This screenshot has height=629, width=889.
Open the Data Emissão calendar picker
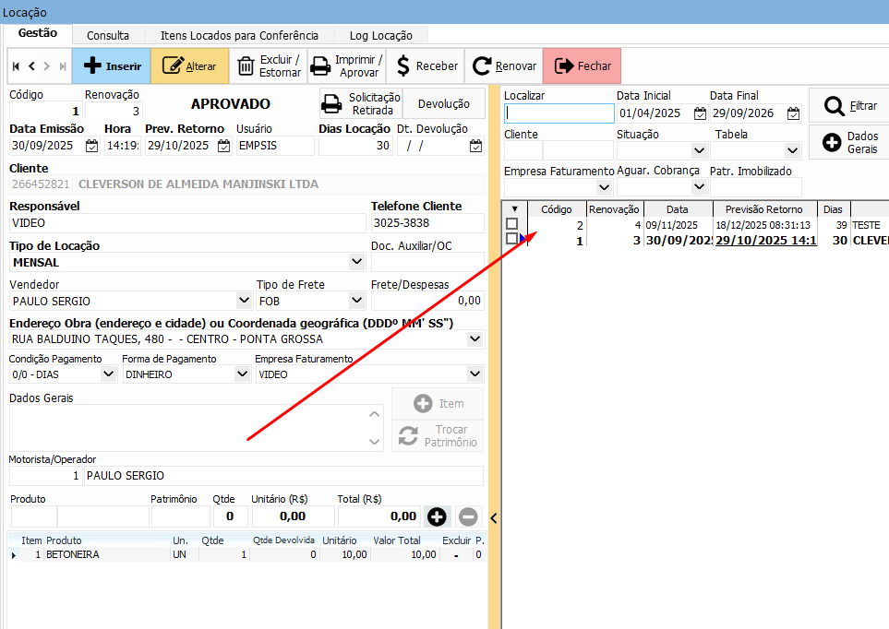point(91,146)
